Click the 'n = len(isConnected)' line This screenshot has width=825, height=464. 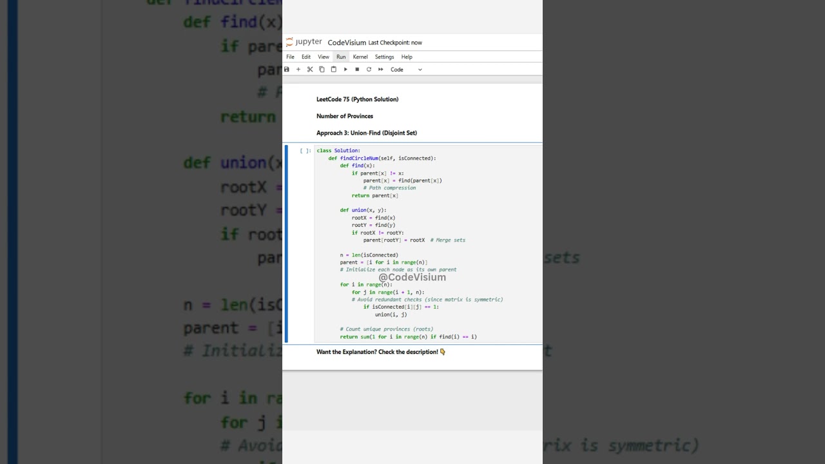point(369,255)
